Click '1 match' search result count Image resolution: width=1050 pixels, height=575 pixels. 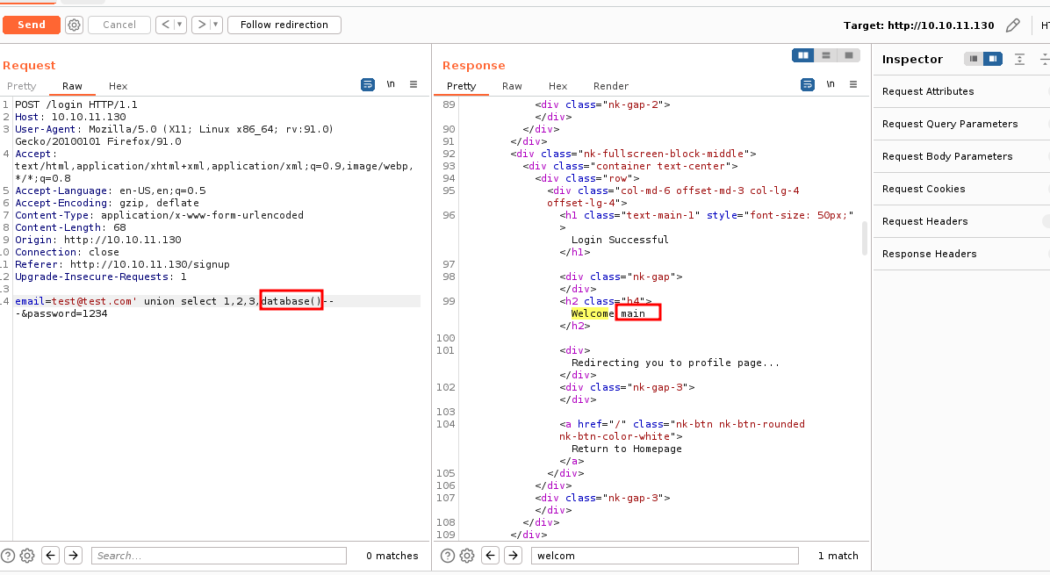coord(838,556)
